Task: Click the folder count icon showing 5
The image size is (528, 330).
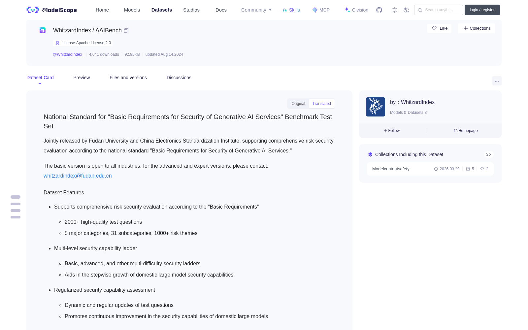Action: click(x=468, y=169)
